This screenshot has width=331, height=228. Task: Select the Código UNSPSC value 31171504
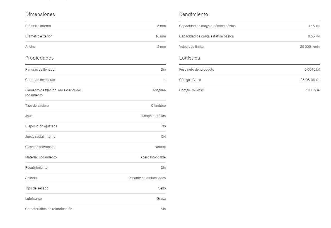click(312, 90)
